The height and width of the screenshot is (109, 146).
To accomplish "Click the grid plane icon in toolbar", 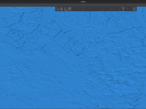I will [61, 9].
